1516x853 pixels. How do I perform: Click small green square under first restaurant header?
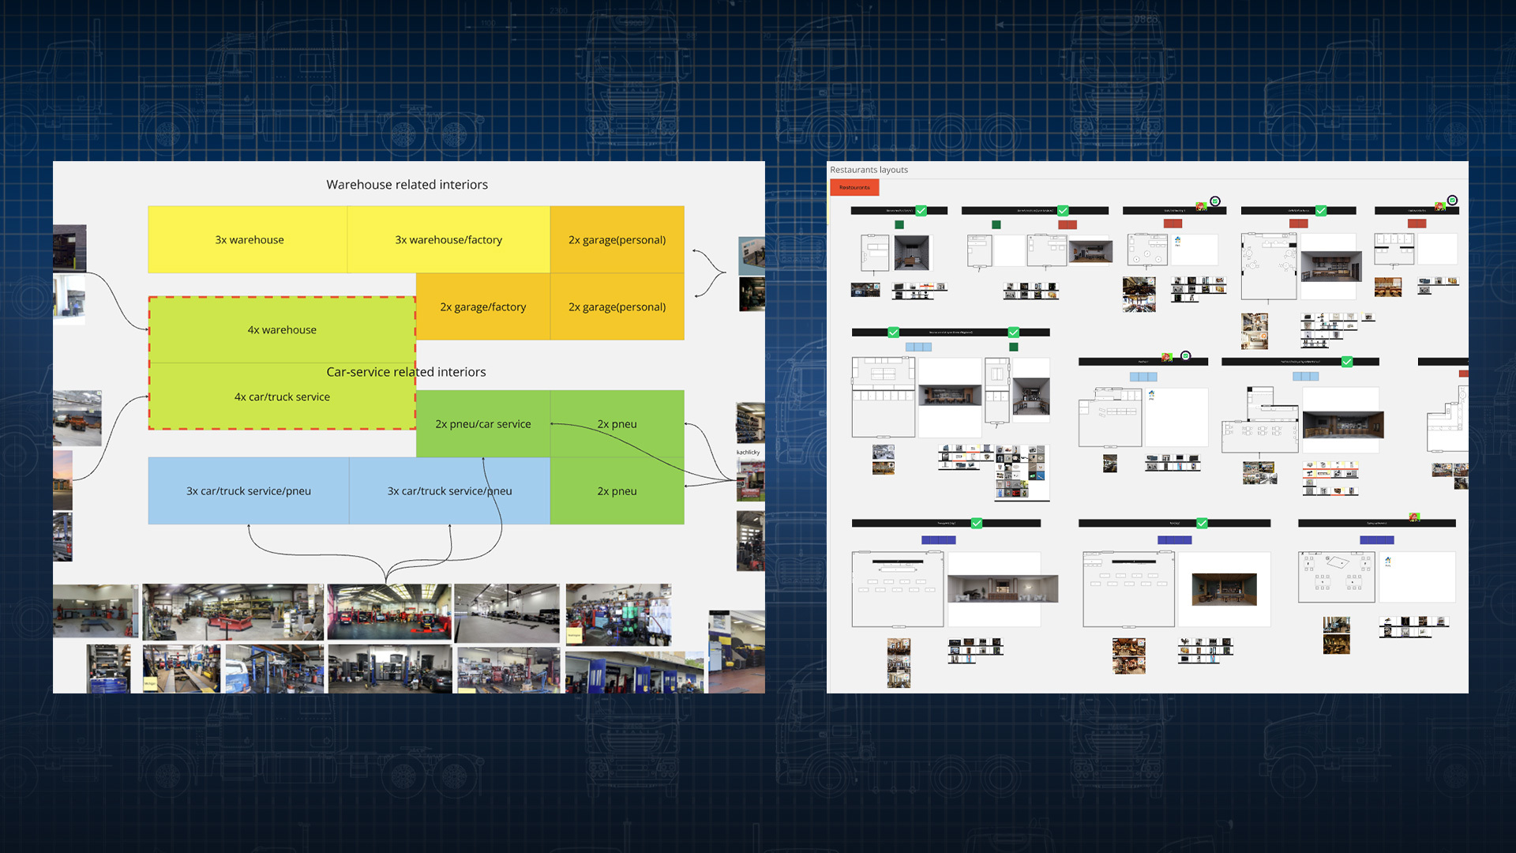point(899,225)
